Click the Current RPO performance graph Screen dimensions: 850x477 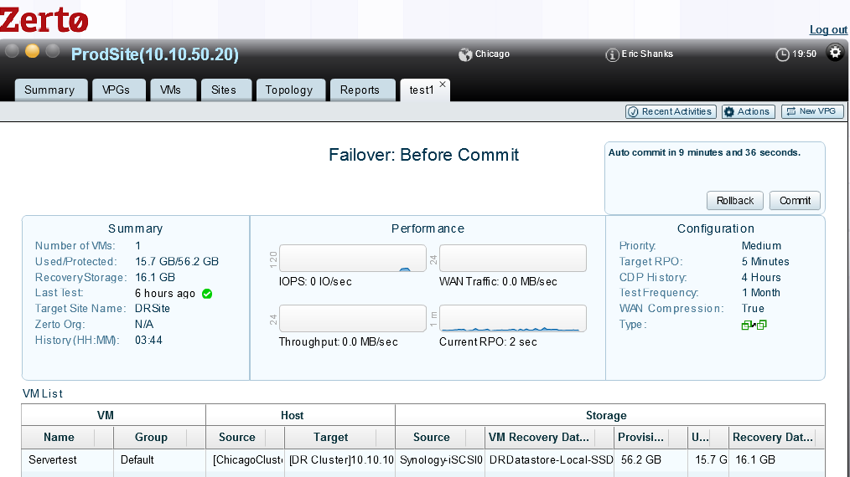click(x=513, y=319)
